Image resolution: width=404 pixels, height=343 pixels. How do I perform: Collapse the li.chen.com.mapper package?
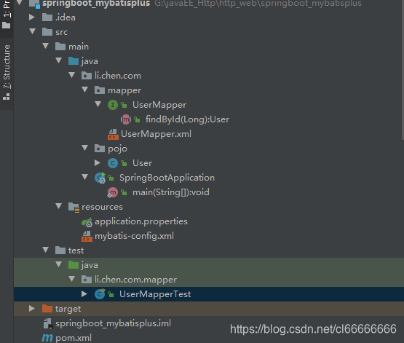[72, 279]
